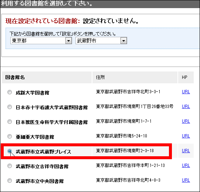Open URL link for 亜細亜大学図書館
Viewport: 200px width, 192px height.
pos(186,136)
